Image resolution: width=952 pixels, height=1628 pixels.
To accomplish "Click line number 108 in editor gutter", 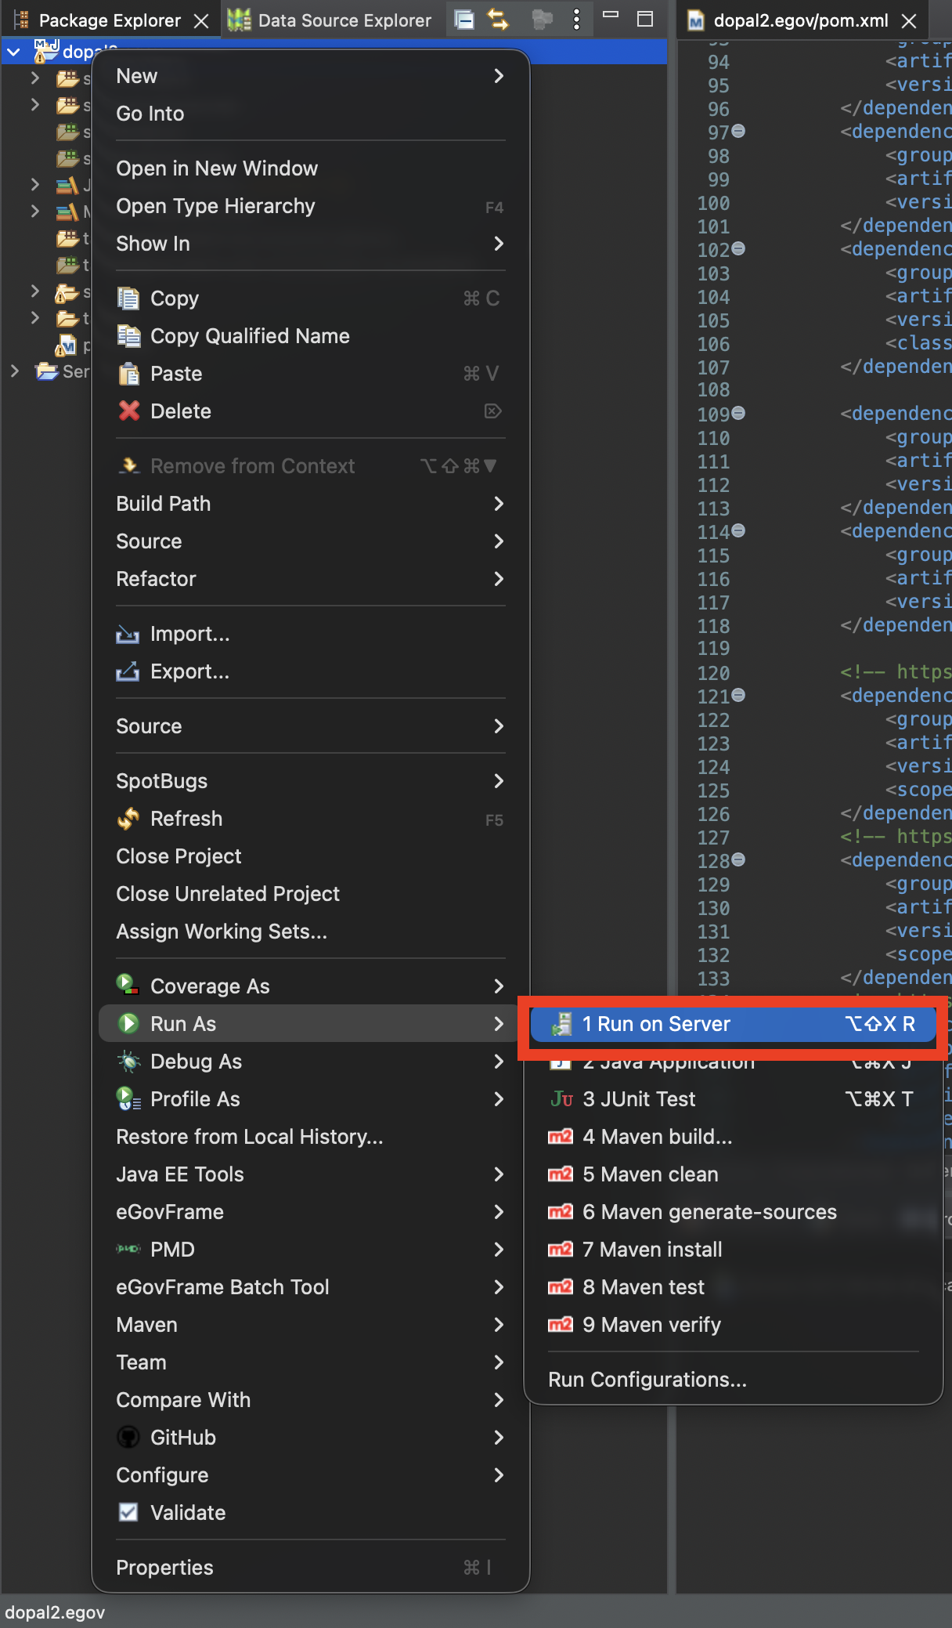I will (x=713, y=390).
